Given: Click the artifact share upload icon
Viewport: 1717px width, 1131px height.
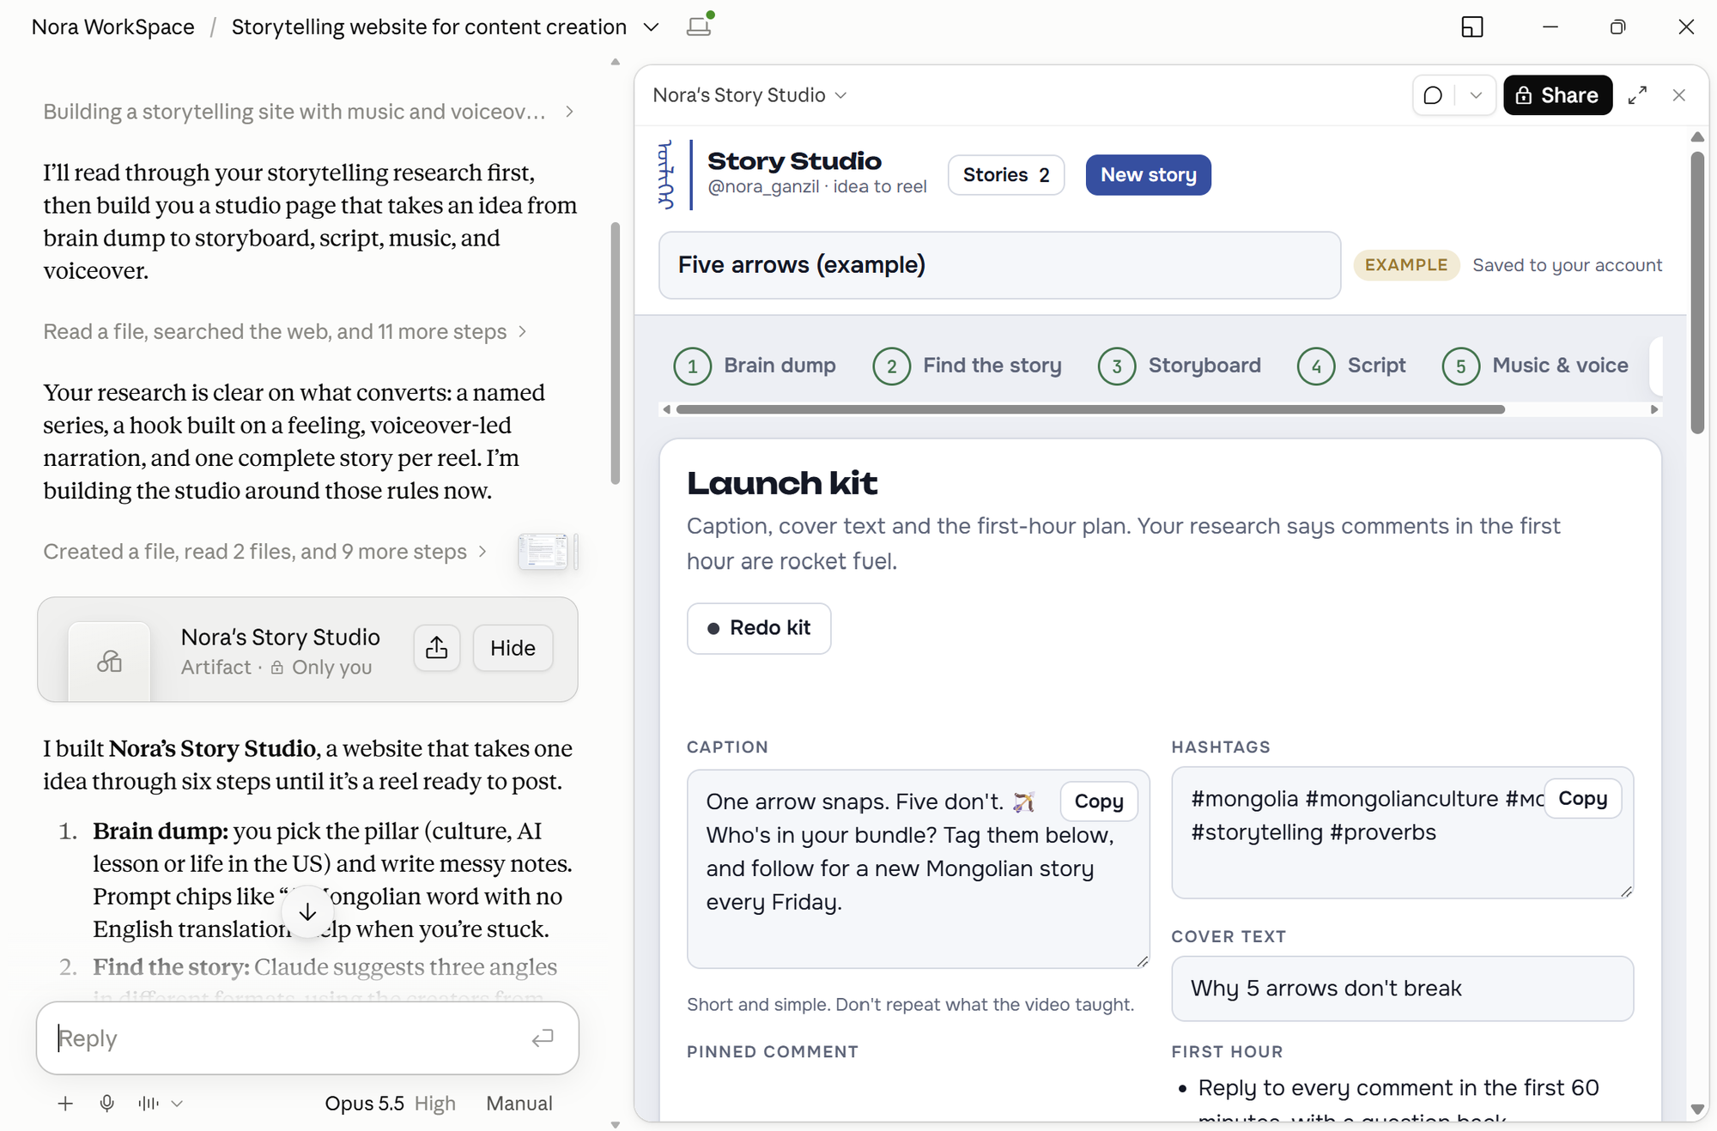Looking at the screenshot, I should [x=437, y=648].
